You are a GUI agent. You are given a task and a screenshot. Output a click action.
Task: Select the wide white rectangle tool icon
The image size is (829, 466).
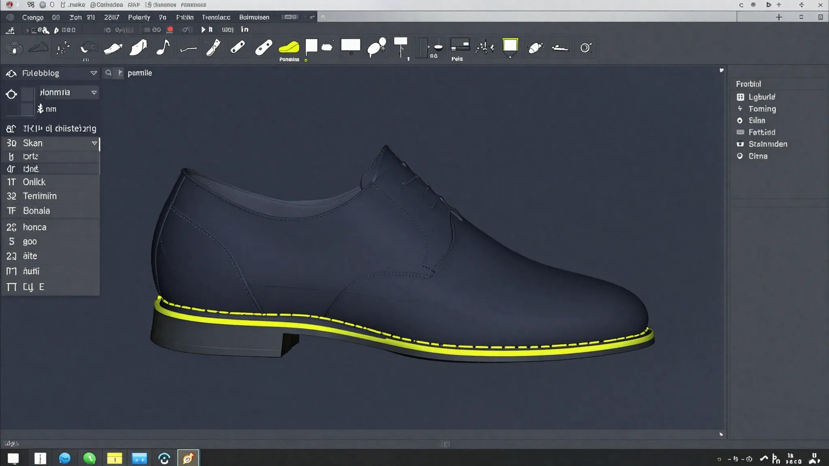(x=351, y=45)
